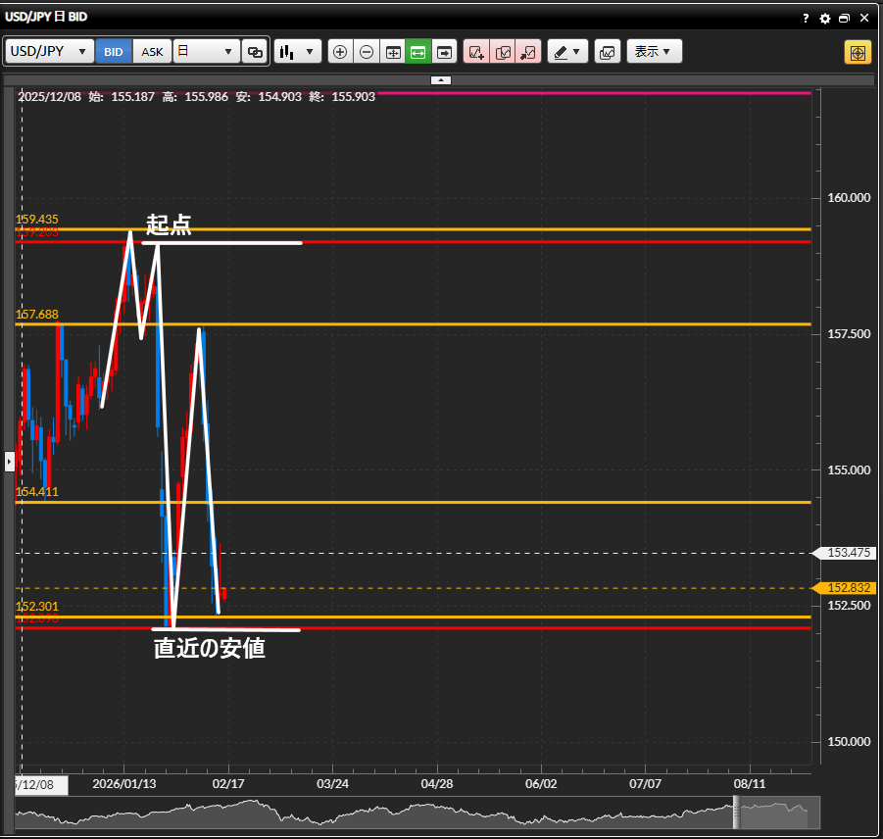Switch price display to BID
This screenshot has height=839, width=883.
[x=114, y=52]
